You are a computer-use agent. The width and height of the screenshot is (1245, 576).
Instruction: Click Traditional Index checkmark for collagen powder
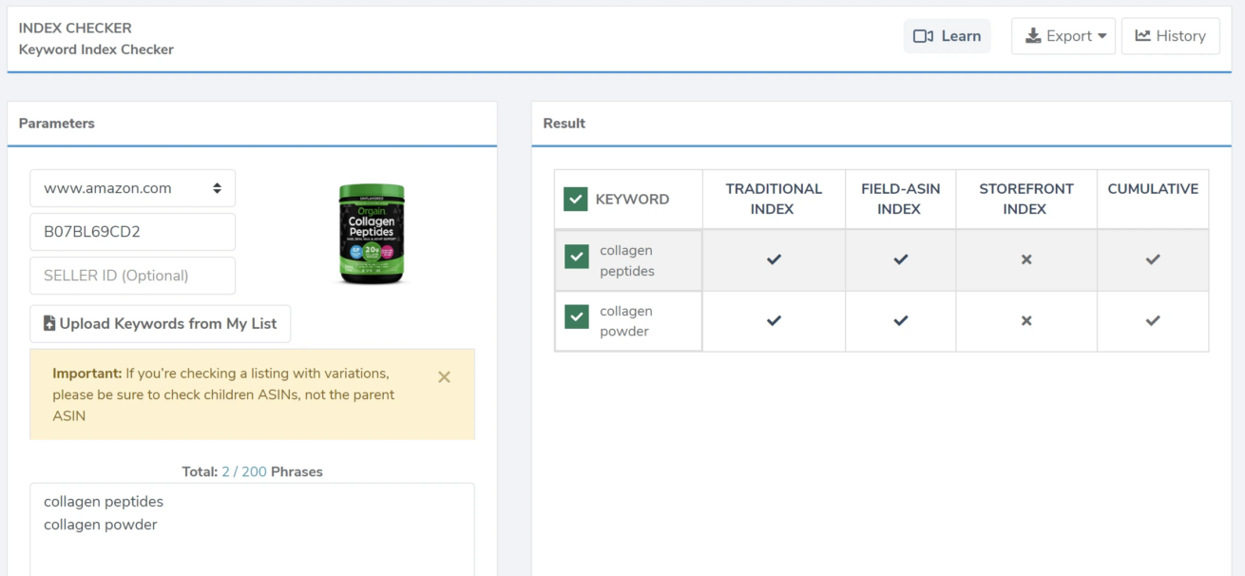tap(774, 321)
